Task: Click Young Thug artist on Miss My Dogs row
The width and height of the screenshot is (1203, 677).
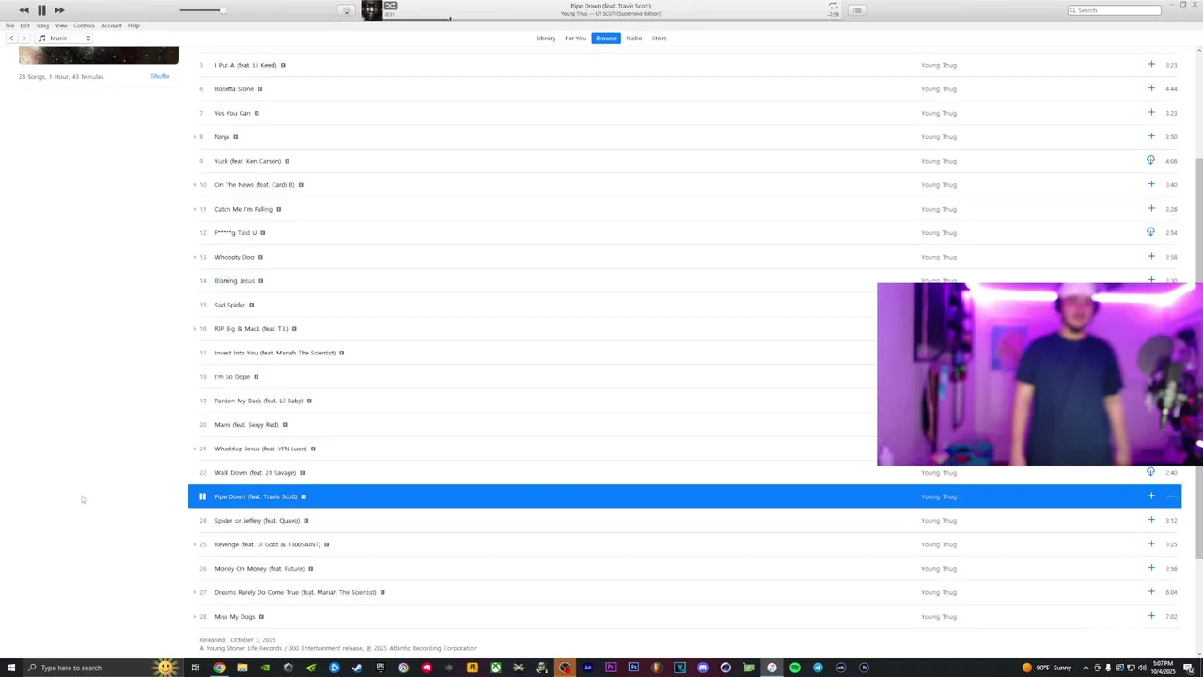Action: tap(939, 616)
